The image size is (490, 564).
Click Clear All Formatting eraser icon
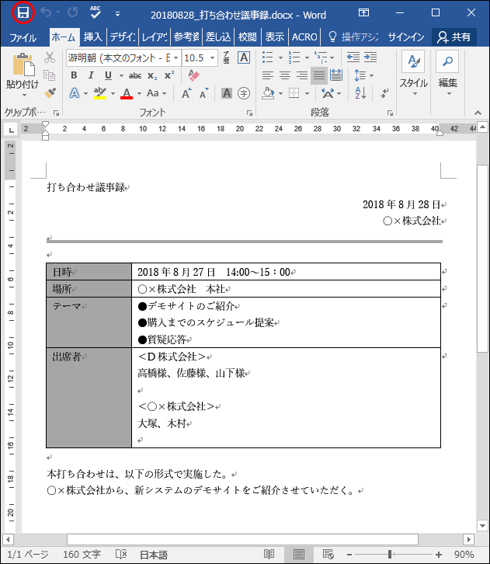tap(193, 75)
